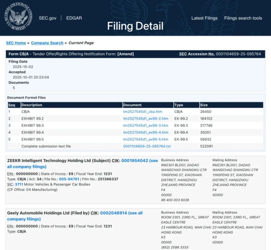Open the SEC.gov header link

tap(47, 18)
